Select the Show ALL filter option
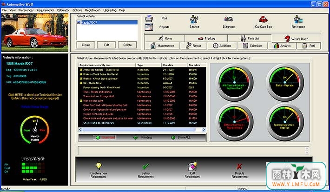Viewport: 330px width, 192px height. (x=181, y=138)
